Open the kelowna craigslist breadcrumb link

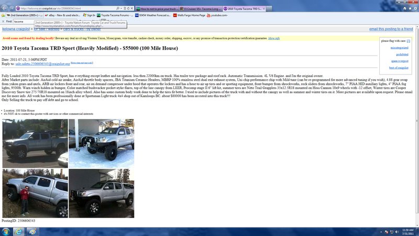16,29
